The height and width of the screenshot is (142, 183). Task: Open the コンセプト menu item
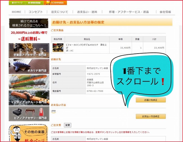pos(35,12)
